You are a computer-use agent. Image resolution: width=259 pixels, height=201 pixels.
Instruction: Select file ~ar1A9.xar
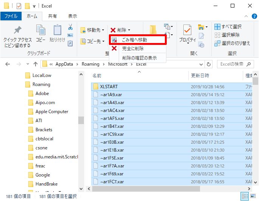(x=171, y=95)
